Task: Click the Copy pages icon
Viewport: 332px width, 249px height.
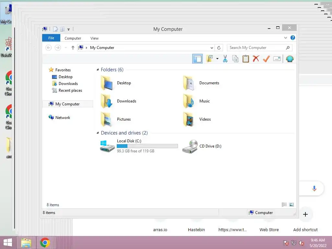Action: click(235, 59)
